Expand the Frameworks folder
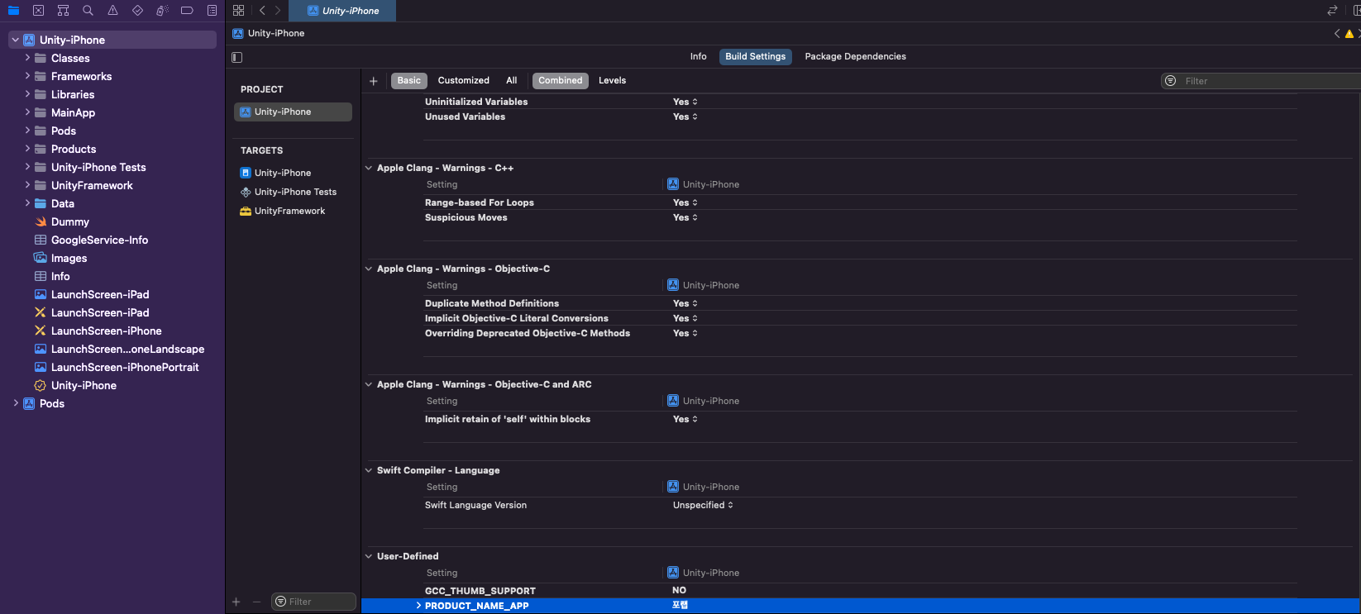This screenshot has width=1361, height=614. pos(27,76)
